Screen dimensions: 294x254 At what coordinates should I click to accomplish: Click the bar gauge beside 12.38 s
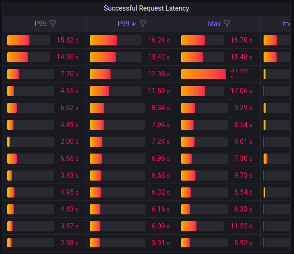click(117, 74)
